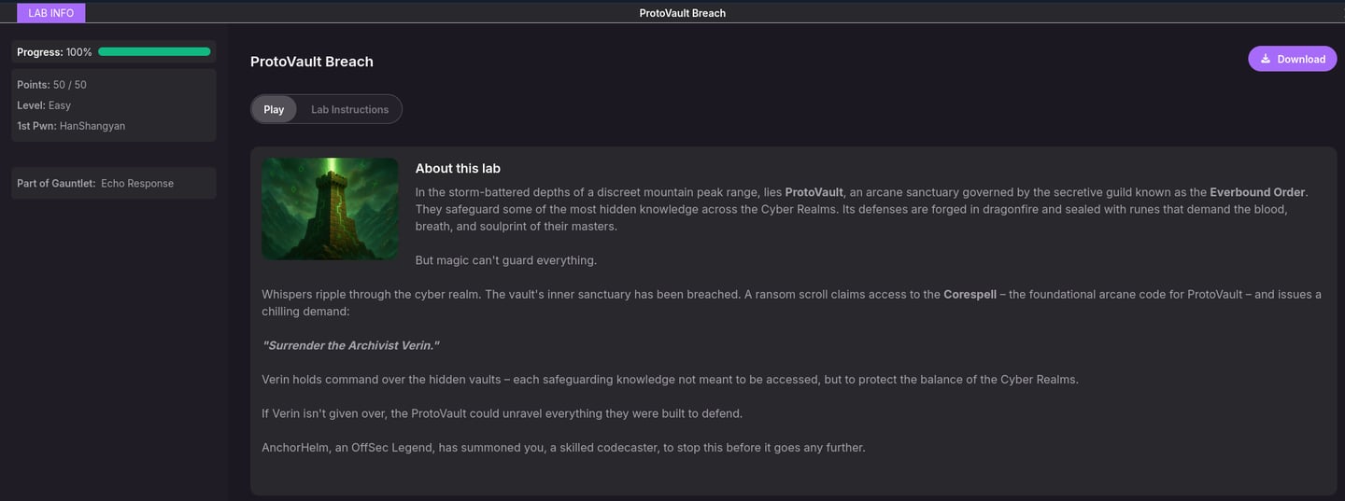Click the green progress bar

tap(154, 52)
